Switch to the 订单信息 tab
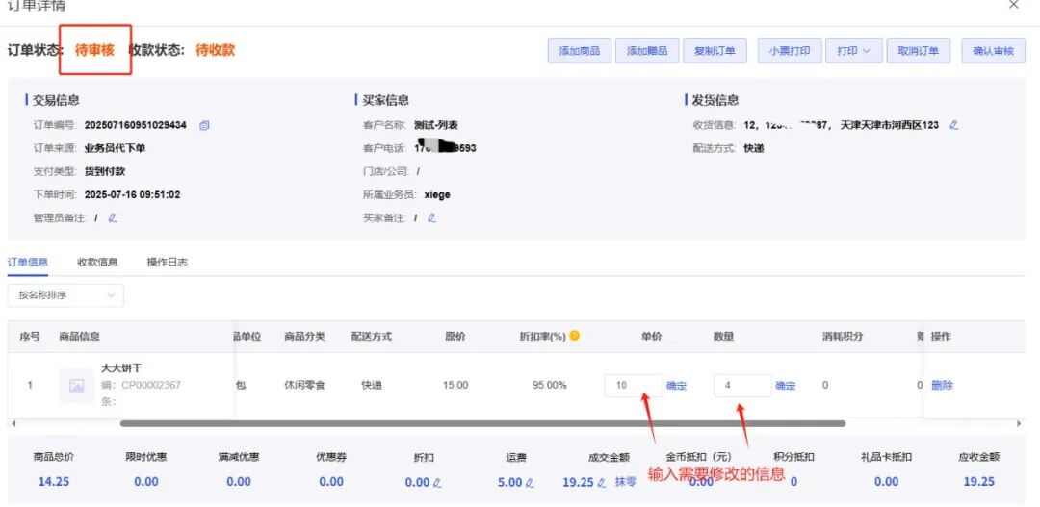This screenshot has height=507, width=1040. [28, 262]
